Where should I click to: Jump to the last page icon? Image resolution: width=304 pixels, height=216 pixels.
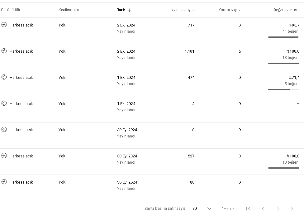[293, 209]
